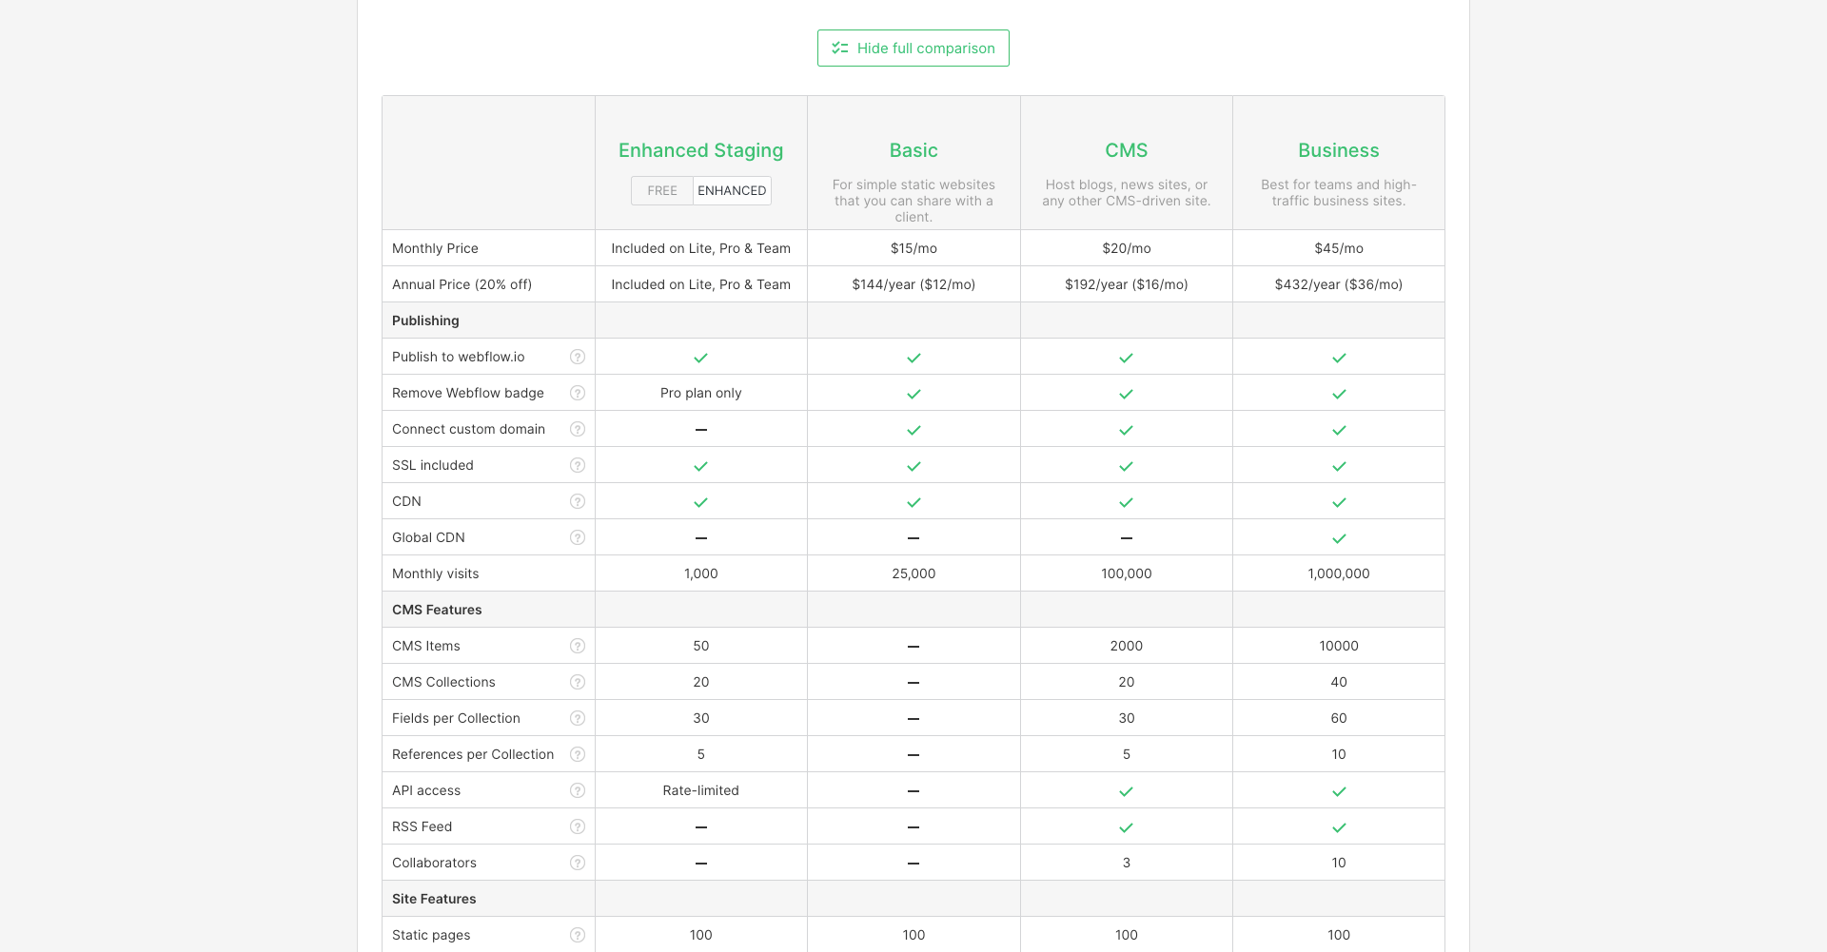
Task: Click the Basic plan heading
Action: pyautogui.click(x=913, y=150)
